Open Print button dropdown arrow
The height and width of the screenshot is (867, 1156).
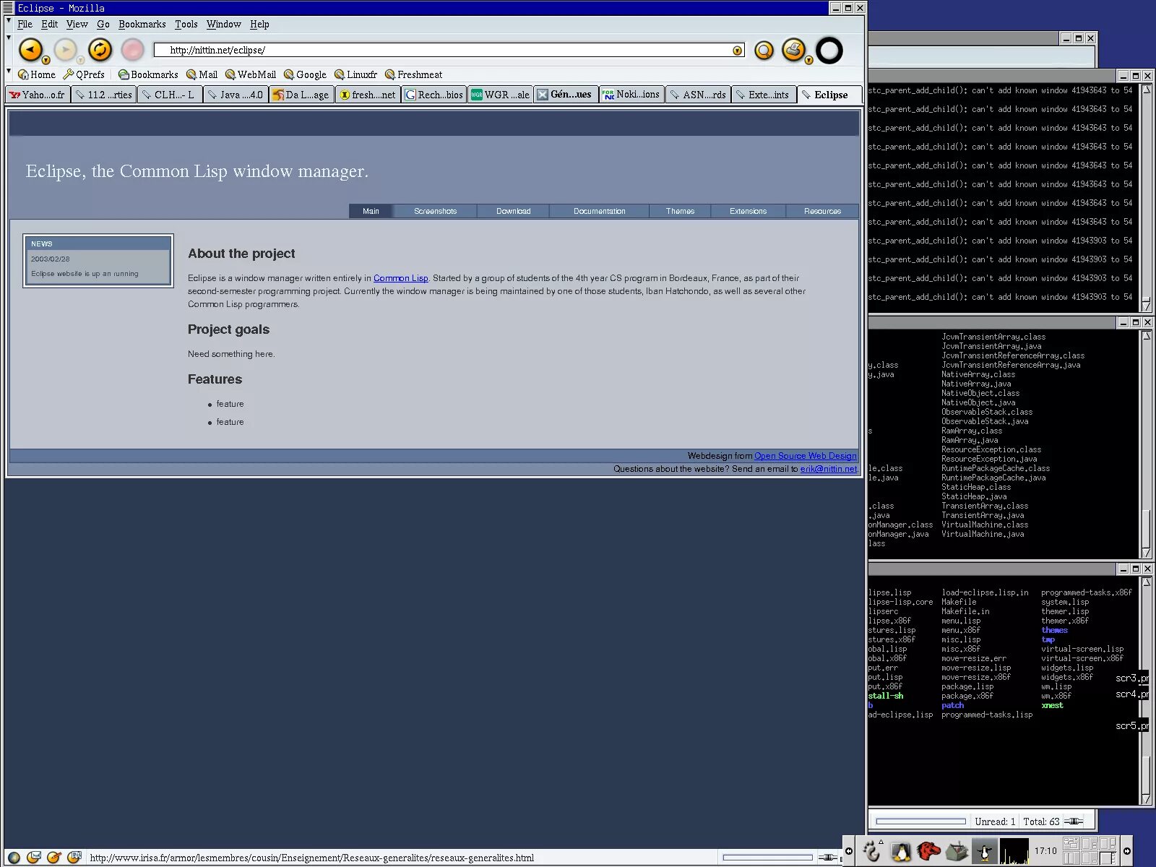click(x=808, y=61)
